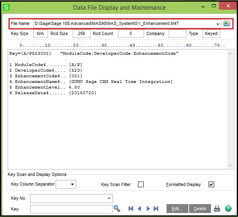Click the magnifying glass key lookup icon
The image size is (238, 217).
click(x=117, y=209)
